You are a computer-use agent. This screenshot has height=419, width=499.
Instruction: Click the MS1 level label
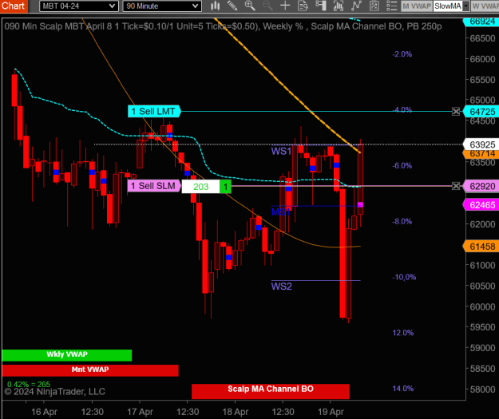[281, 211]
